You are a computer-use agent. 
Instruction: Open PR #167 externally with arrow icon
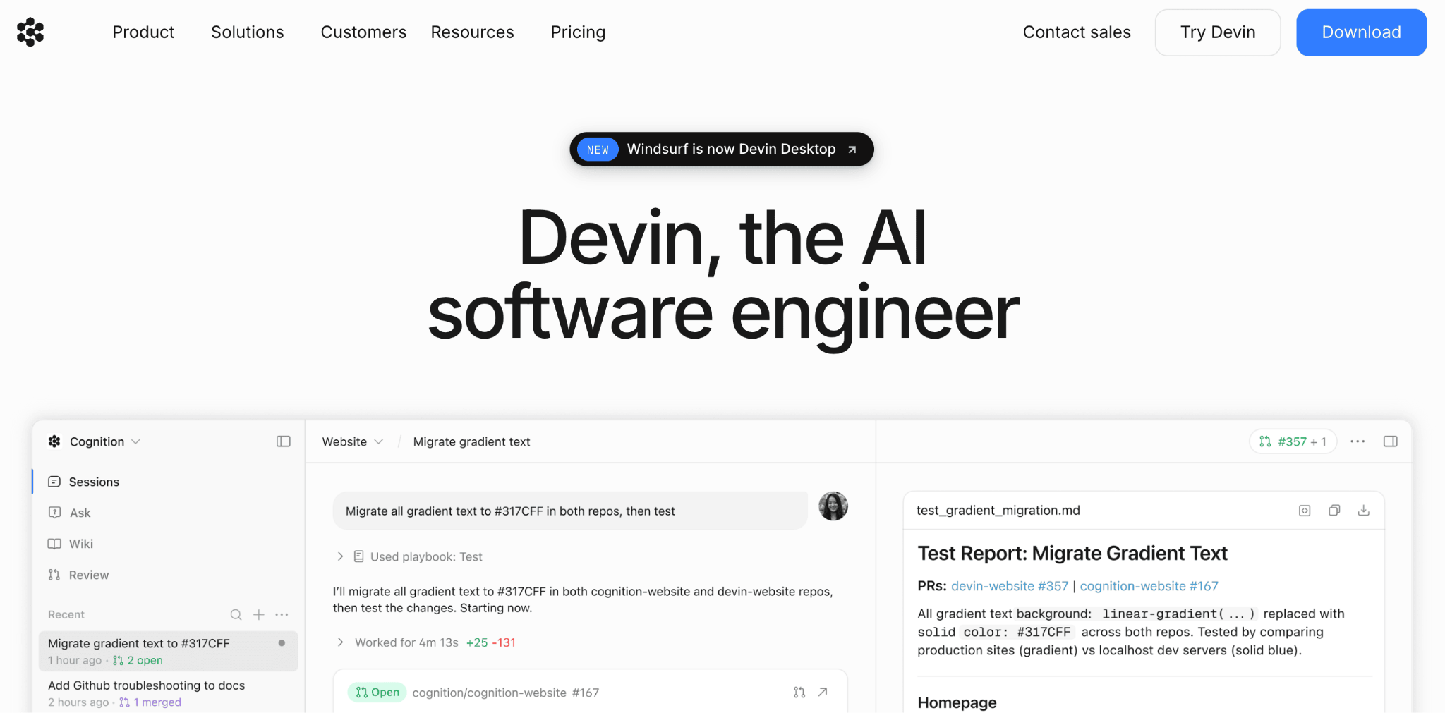[x=823, y=693]
